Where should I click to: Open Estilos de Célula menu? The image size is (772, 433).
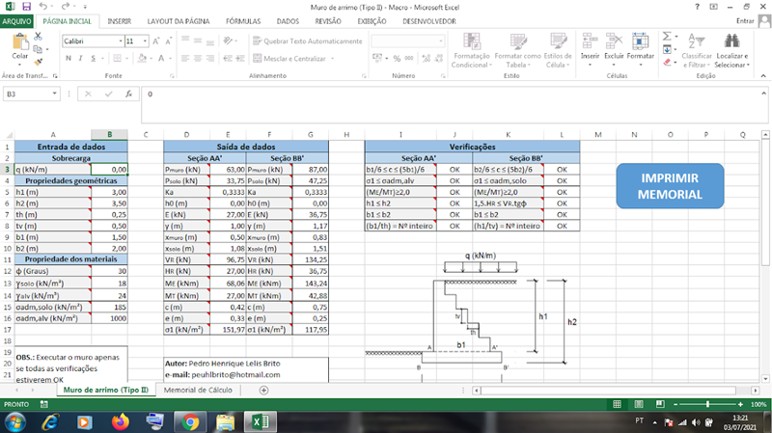[558, 50]
